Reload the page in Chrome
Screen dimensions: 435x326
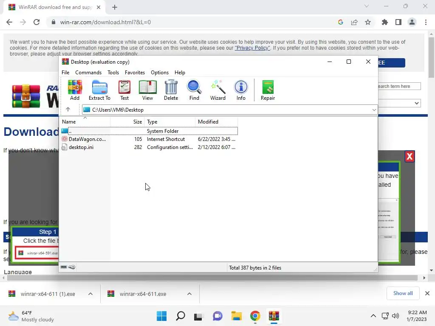click(x=37, y=22)
